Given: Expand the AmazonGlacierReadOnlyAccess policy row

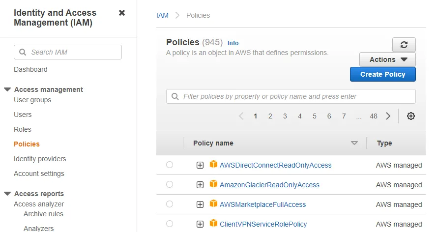Looking at the screenshot, I should pyautogui.click(x=200, y=185).
